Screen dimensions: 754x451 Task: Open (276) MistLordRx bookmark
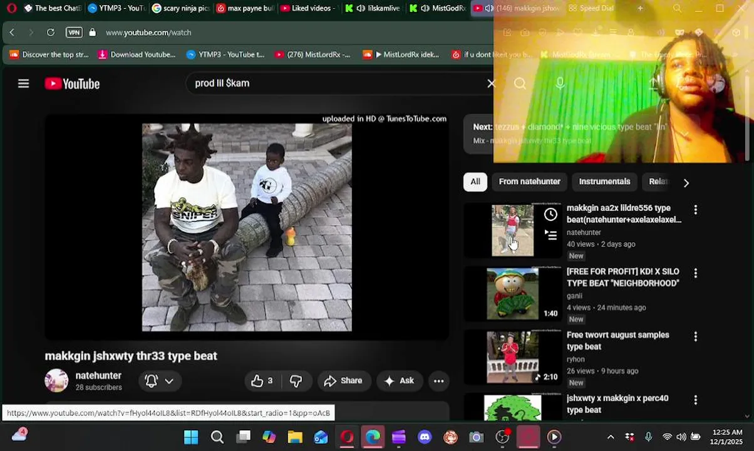point(312,54)
